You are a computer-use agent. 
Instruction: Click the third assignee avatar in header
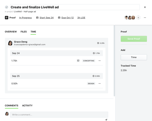[133, 17]
